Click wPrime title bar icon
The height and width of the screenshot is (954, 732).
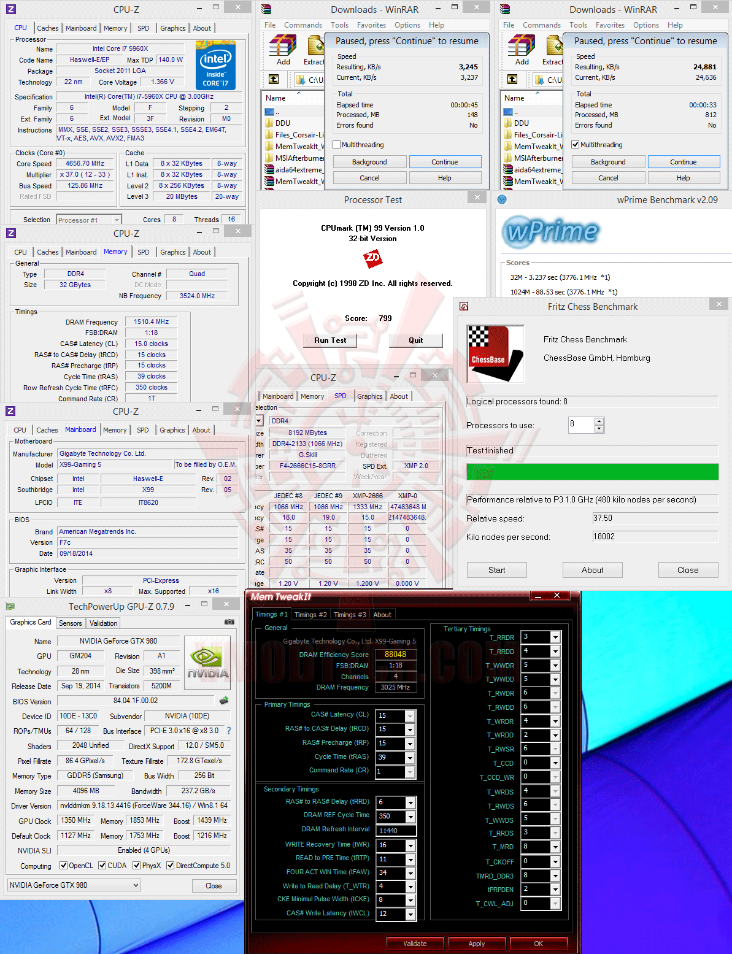point(502,199)
